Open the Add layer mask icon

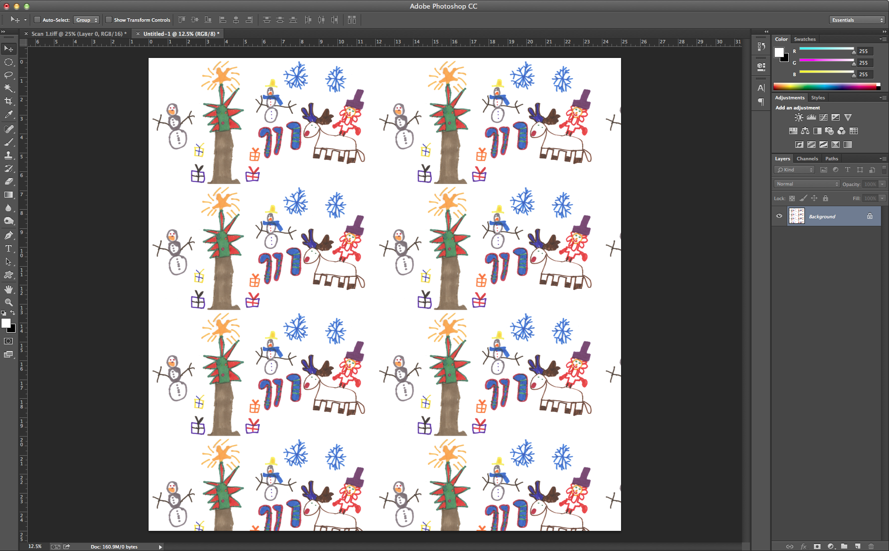tap(816, 546)
